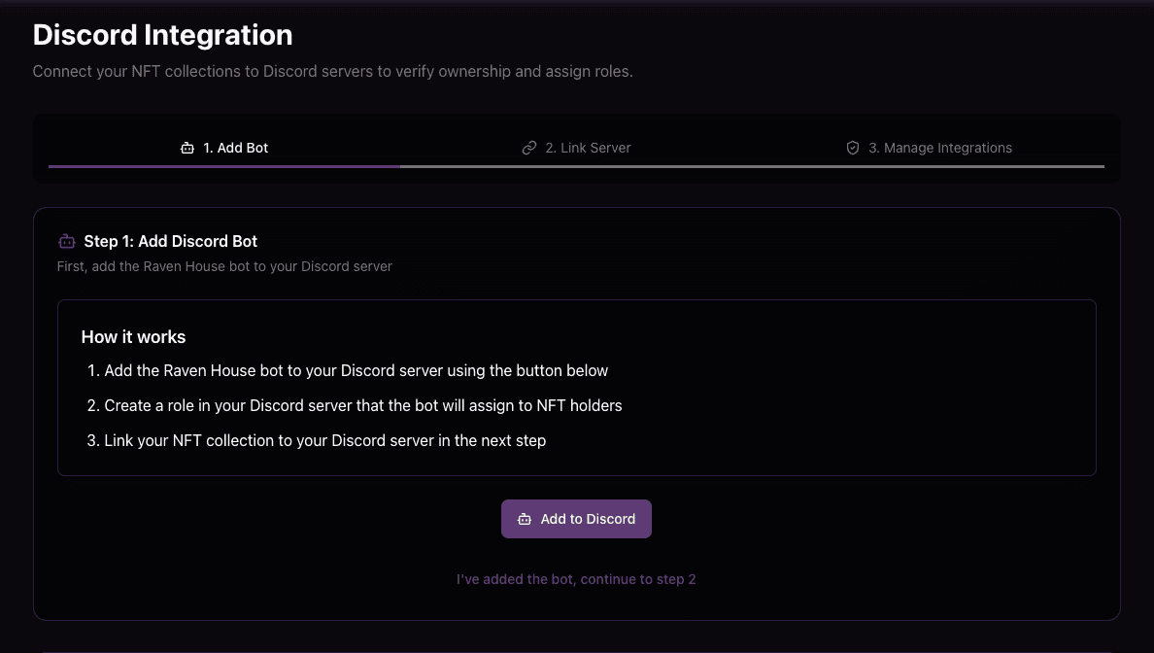The height and width of the screenshot is (653, 1154).
Task: Click the "First, add the Raven House bot" description
Action: point(224,266)
